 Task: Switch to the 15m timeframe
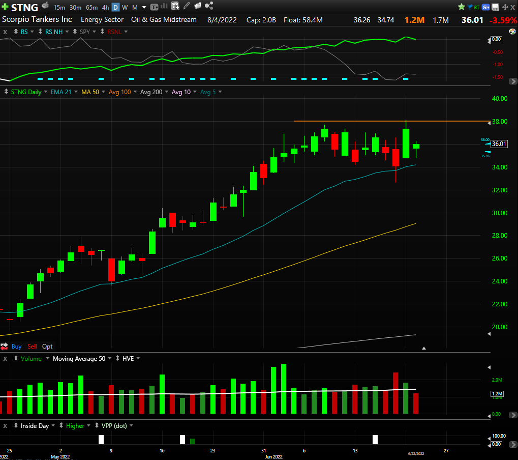(x=59, y=7)
